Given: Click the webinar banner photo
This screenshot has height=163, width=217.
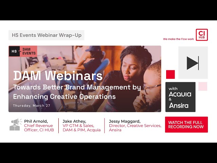Looking at the screenshot, I should pos(85,79).
